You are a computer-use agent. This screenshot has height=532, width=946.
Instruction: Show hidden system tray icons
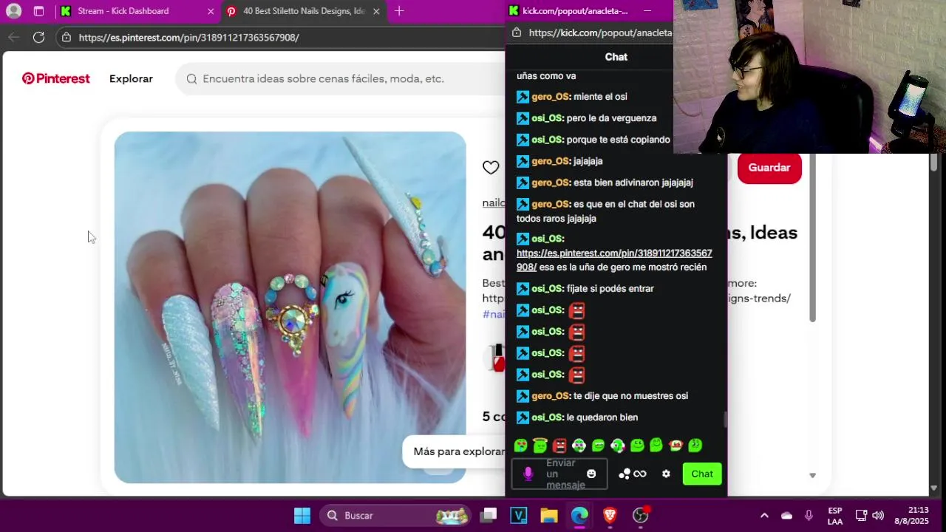tap(764, 516)
